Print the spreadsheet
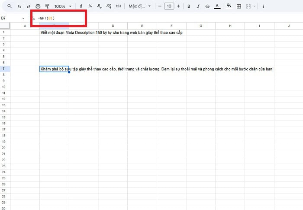The width and height of the screenshot is (303, 210). point(38,6)
